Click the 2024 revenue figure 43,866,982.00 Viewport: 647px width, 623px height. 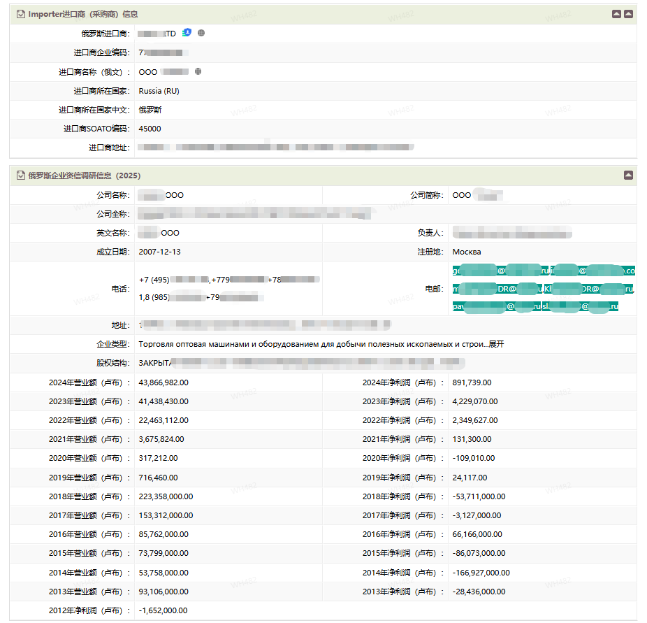(163, 382)
